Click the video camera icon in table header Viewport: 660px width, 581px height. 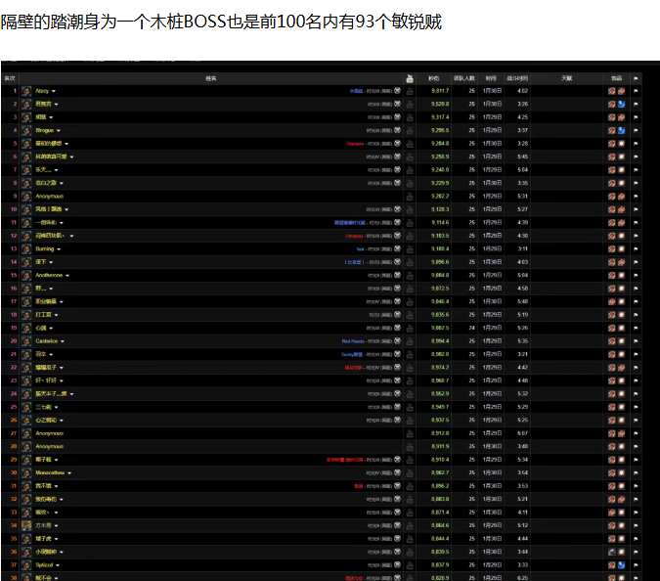[x=410, y=78]
